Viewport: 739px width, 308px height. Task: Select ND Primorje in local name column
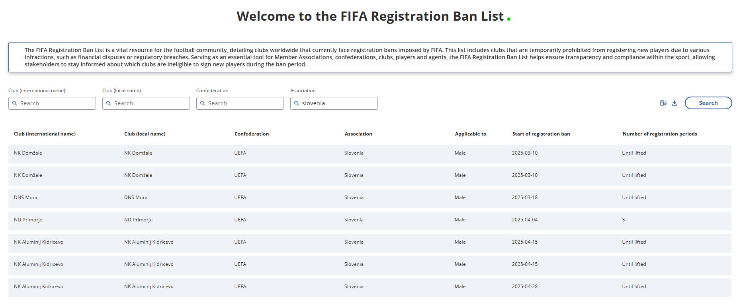[x=138, y=220]
